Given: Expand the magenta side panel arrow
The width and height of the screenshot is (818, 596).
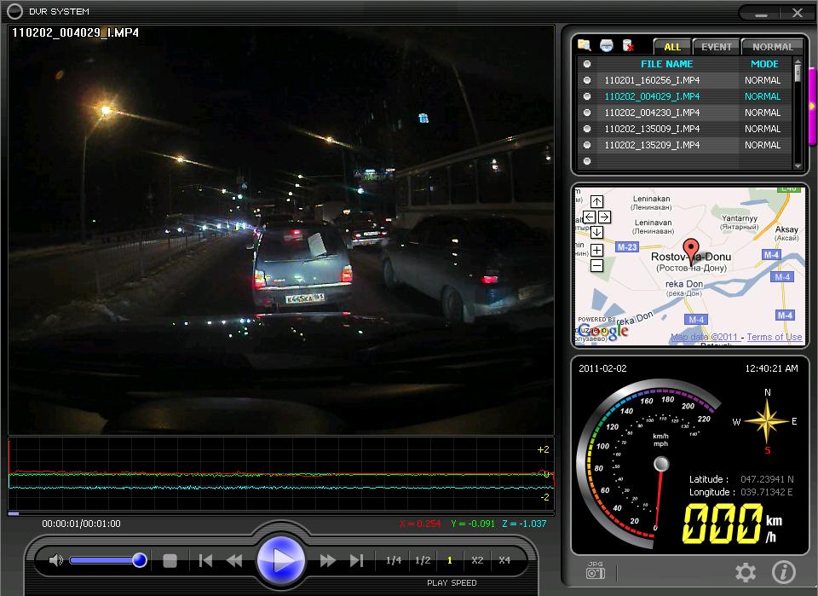Looking at the screenshot, I should 812,106.
